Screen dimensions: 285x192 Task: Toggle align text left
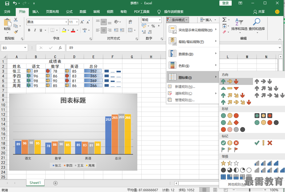98,30
